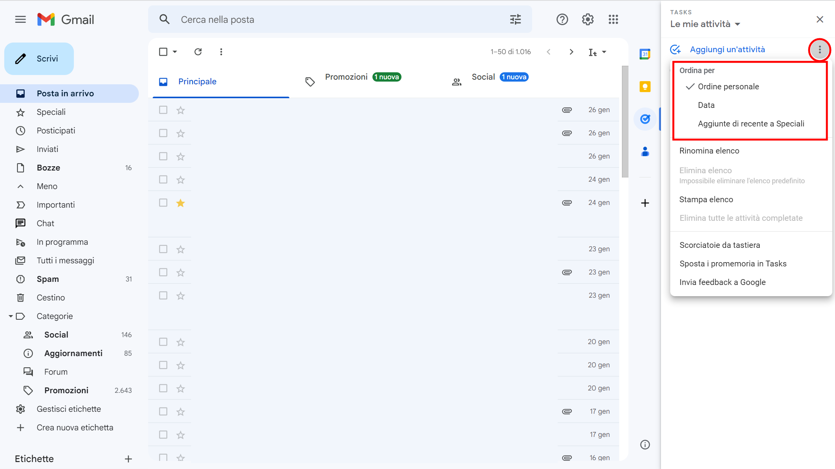Screen dimensions: 835x469
Task: Open Contacts side panel icon
Action: 645,152
